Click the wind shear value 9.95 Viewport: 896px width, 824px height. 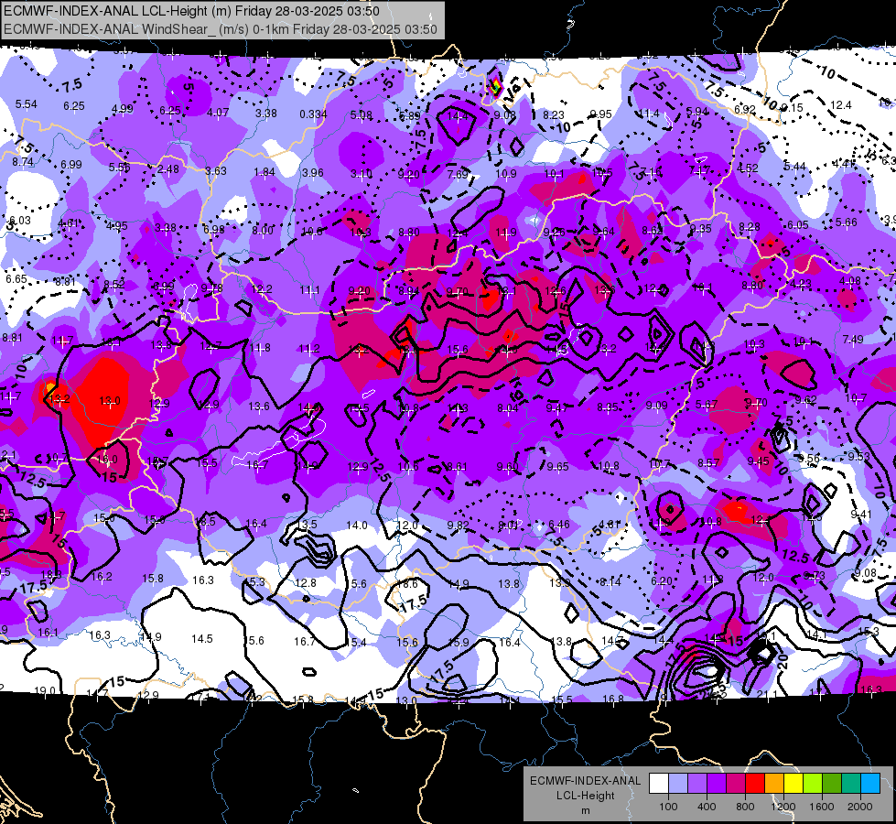click(601, 114)
